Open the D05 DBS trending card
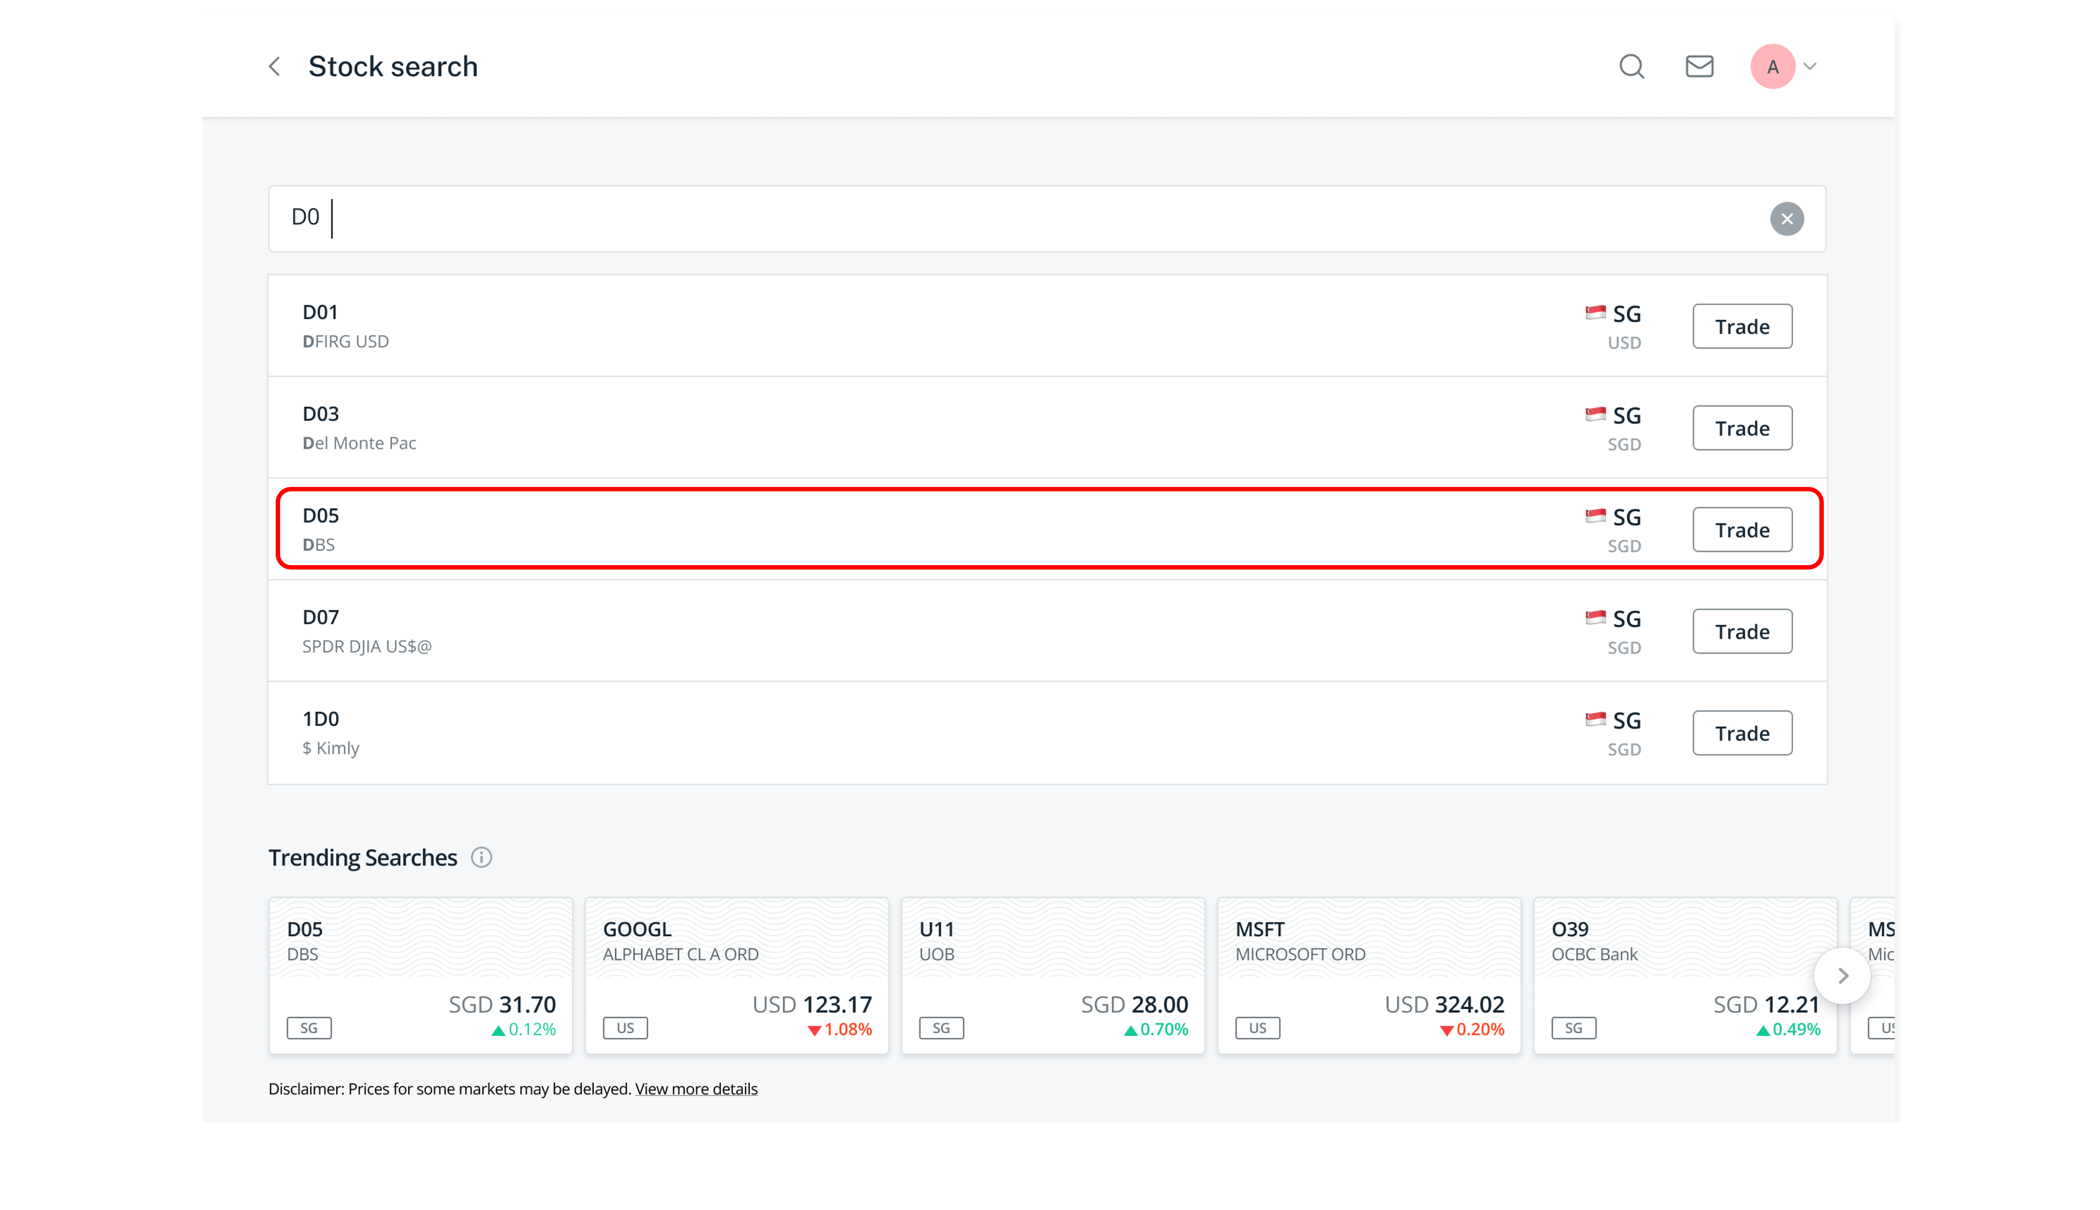Image resolution: width=2100 pixels, height=1210 pixels. (x=420, y=976)
